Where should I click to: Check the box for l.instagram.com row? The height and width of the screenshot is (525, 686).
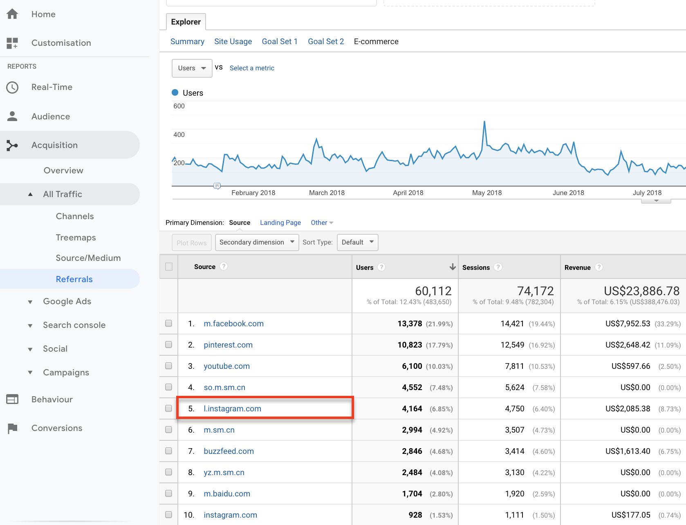pos(168,408)
